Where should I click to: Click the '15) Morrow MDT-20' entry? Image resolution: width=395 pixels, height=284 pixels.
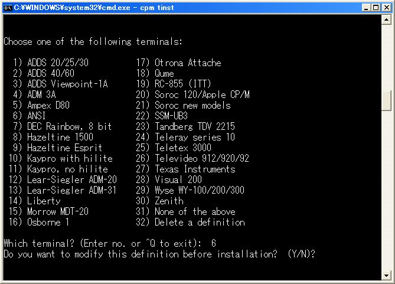click(x=48, y=211)
